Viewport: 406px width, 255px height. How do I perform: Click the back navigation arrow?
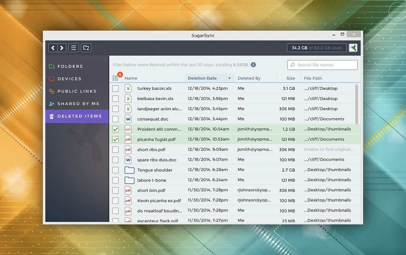pyautogui.click(x=53, y=48)
